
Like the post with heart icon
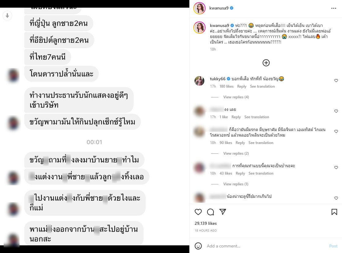198,212
